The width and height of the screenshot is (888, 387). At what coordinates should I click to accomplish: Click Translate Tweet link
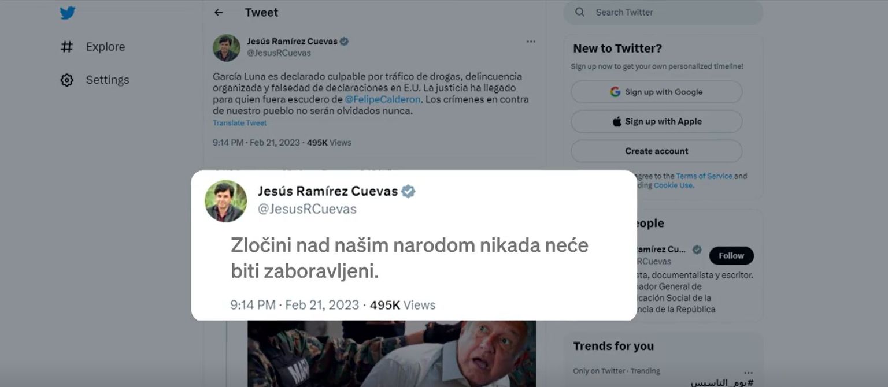(239, 123)
